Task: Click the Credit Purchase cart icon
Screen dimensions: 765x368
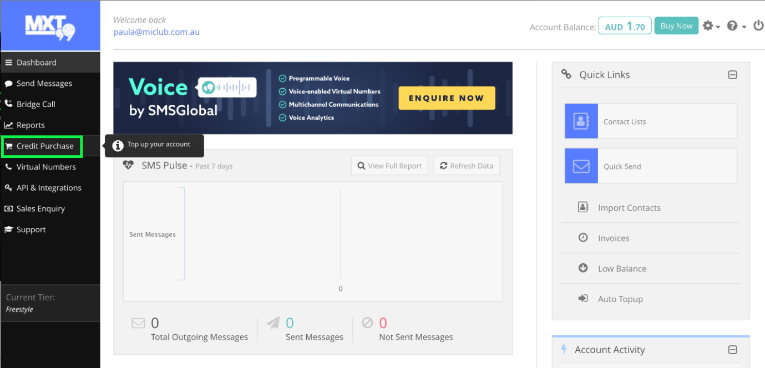Action: point(9,146)
